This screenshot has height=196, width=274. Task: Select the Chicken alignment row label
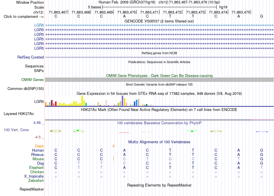click(37, 172)
